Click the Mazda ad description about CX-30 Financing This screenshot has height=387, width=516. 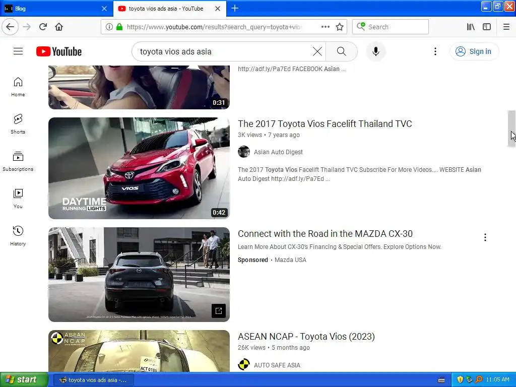pos(340,247)
